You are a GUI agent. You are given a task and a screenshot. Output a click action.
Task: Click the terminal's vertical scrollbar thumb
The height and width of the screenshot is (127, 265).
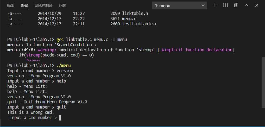(263, 82)
